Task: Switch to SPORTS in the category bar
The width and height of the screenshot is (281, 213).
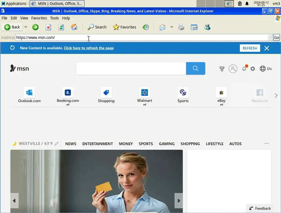Action: [146, 144]
